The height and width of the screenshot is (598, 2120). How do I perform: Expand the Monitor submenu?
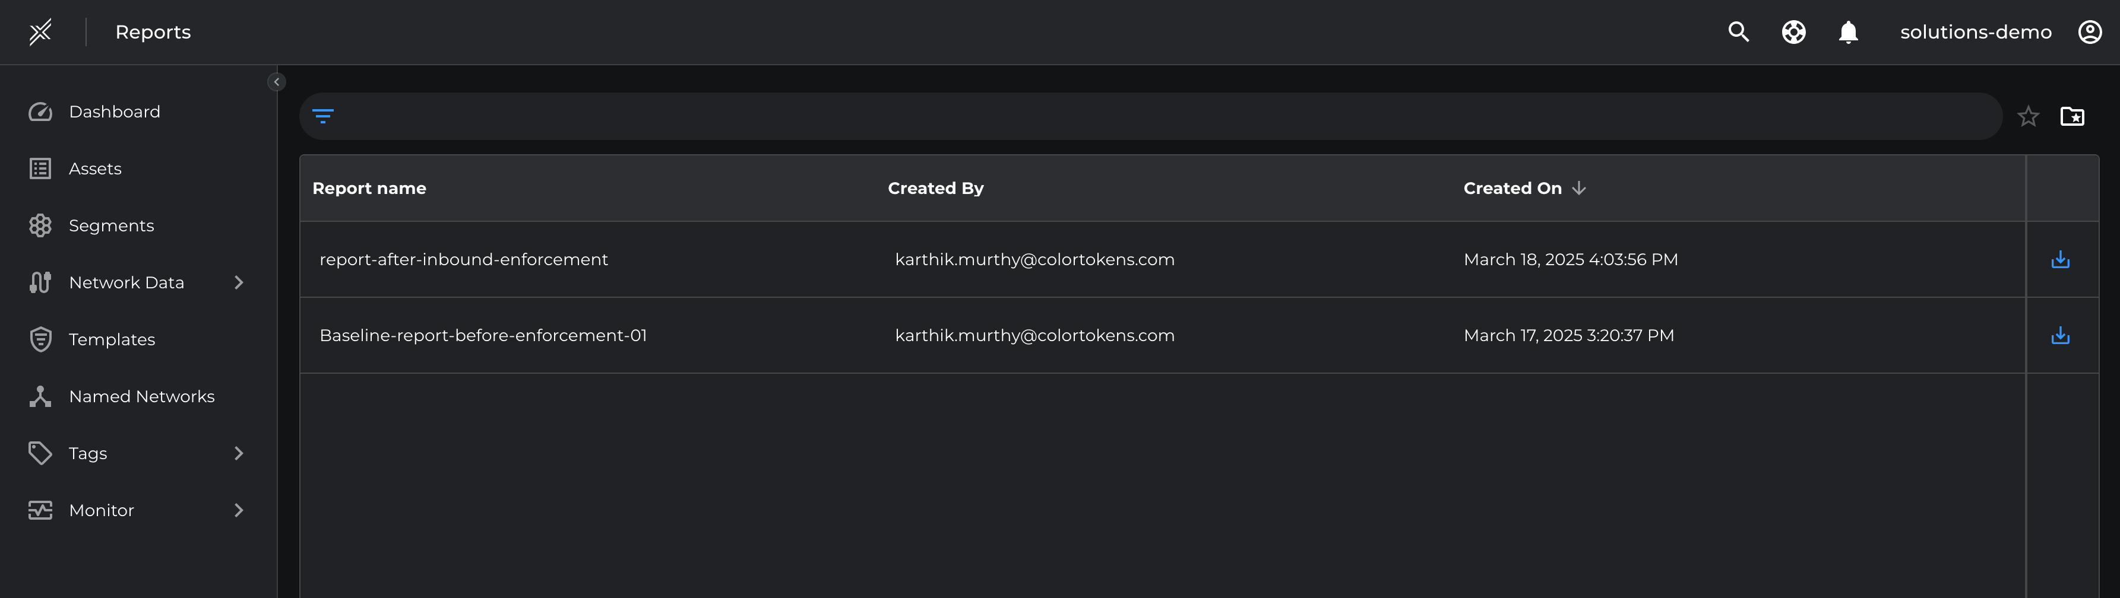tap(239, 511)
